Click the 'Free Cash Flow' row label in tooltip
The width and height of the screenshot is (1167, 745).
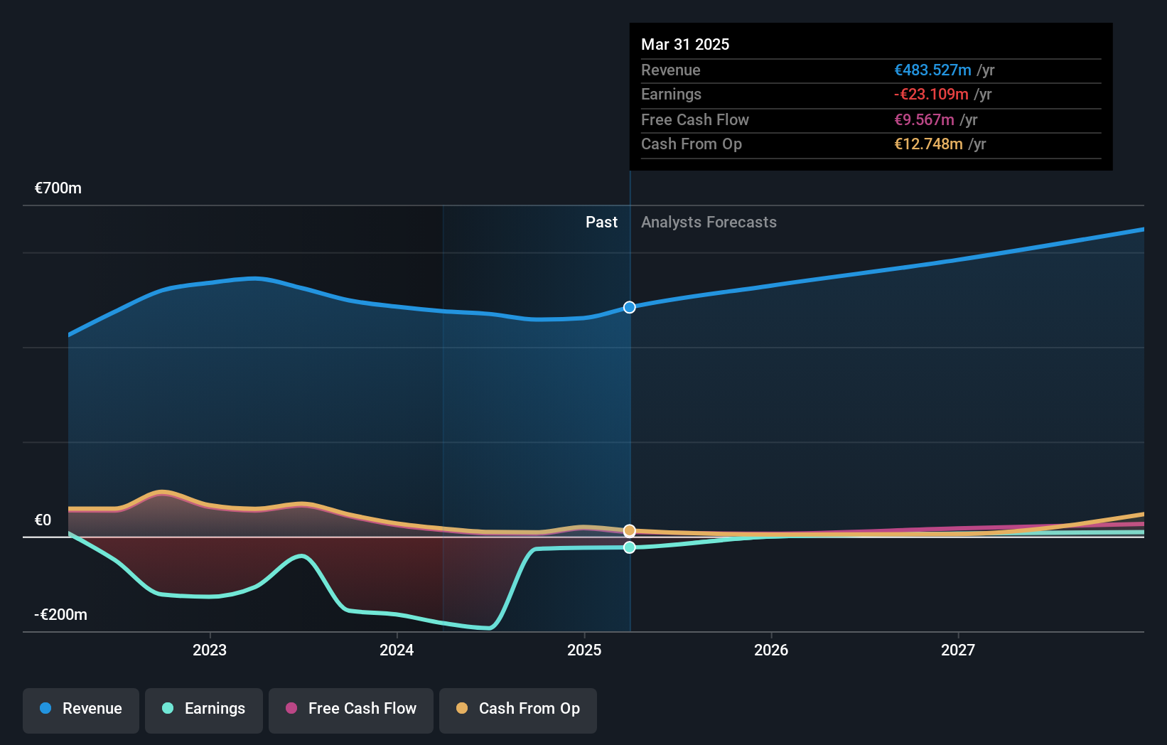[695, 120]
